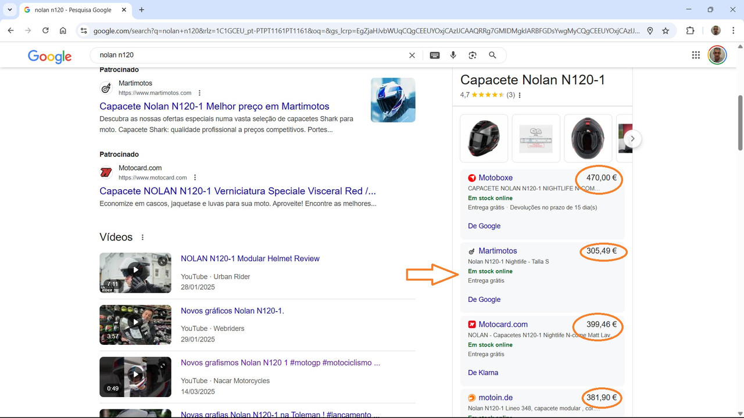Click the magnifier search button
Screen dimensions: 744x418
(x=492, y=55)
